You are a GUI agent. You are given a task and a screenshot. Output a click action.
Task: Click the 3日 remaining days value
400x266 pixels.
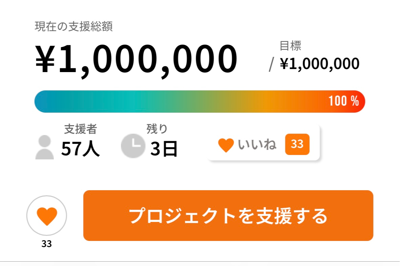(x=164, y=149)
